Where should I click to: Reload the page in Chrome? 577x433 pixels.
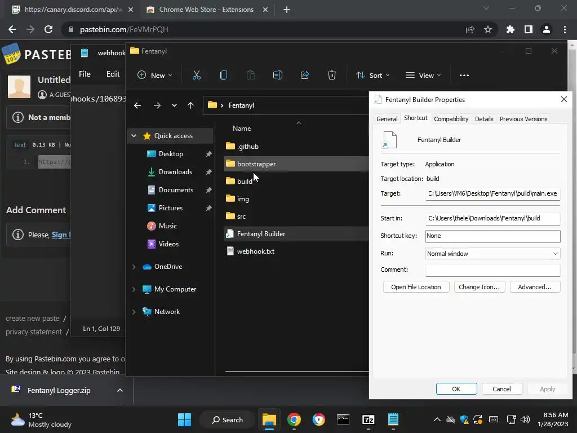coord(48,29)
